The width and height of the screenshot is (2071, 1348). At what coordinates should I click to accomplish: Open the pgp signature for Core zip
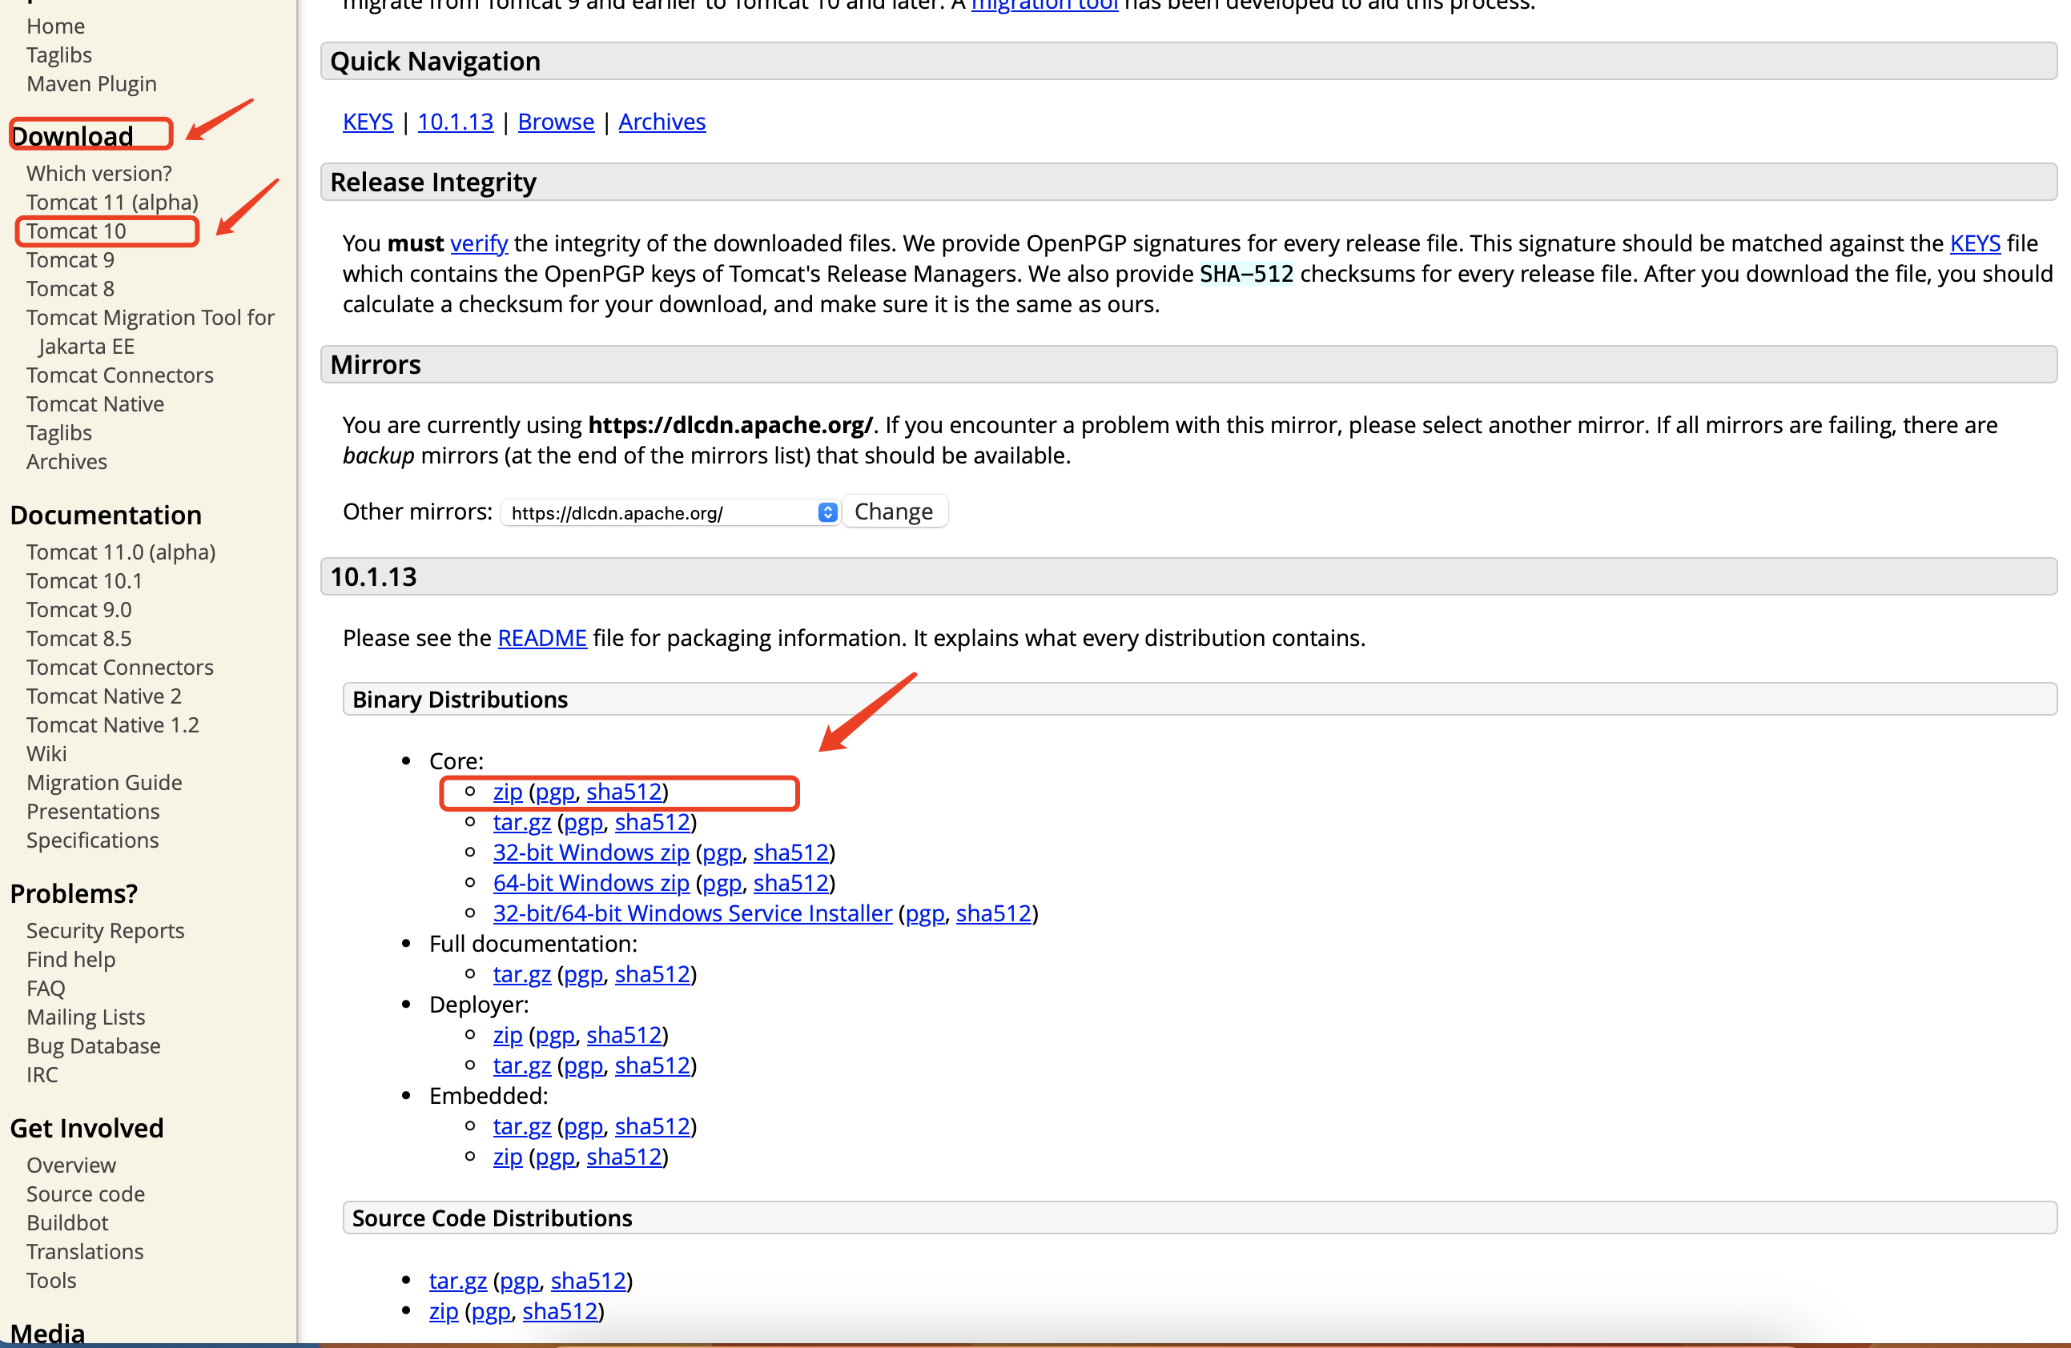555,792
